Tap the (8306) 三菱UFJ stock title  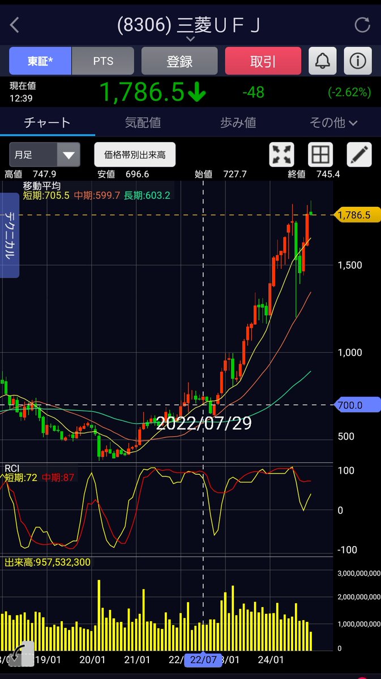pos(189,25)
